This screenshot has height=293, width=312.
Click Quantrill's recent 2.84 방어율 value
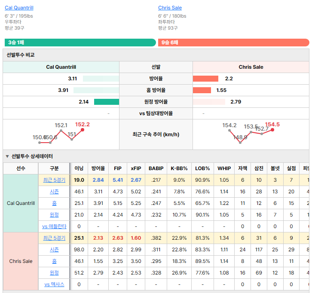(x=98, y=180)
